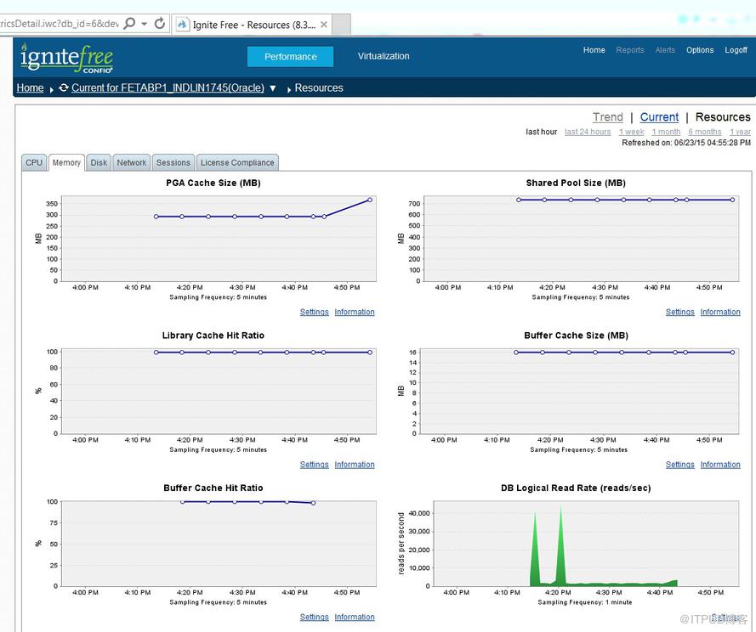This screenshot has width=756, height=632.
Task: Go to Home in top navigation
Action: pyautogui.click(x=594, y=49)
